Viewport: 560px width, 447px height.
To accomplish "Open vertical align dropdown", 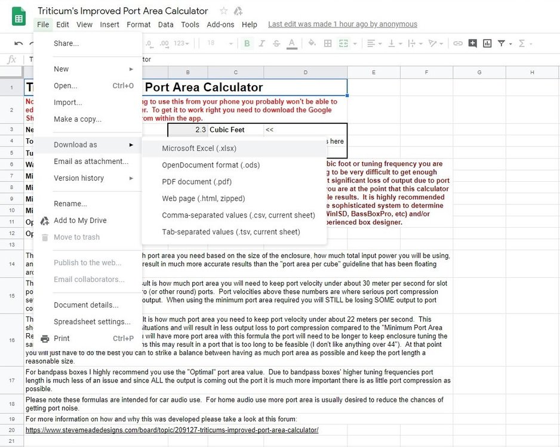I will pos(395,44).
